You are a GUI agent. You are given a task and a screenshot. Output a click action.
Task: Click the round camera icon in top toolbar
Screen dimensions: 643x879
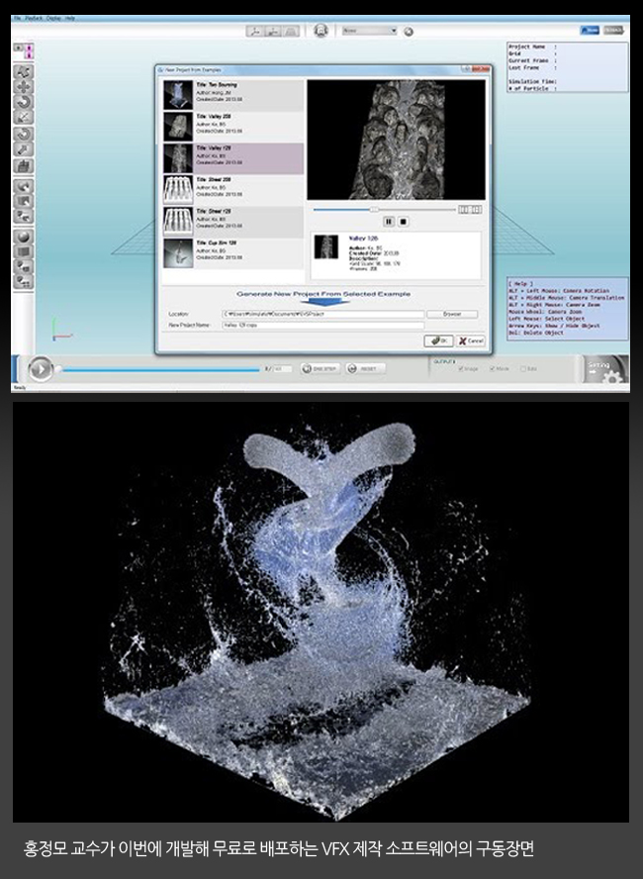coord(321,31)
